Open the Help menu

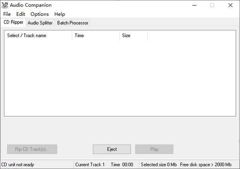pyautogui.click(x=60, y=14)
